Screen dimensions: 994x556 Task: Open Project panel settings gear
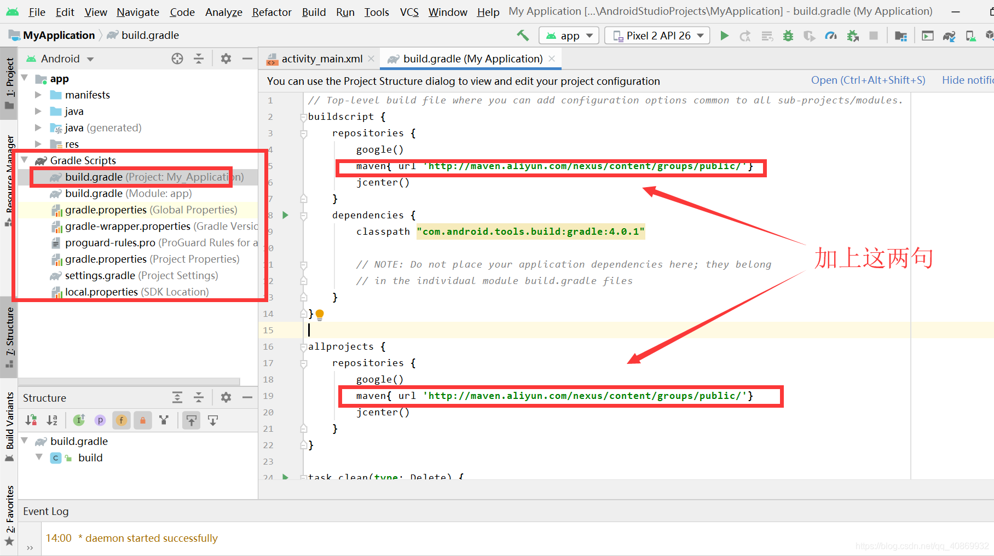coord(226,59)
